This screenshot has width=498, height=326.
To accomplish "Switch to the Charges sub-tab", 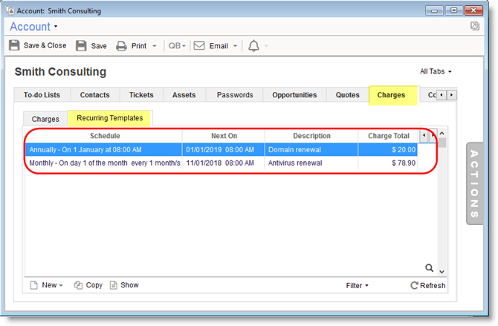I will [x=45, y=119].
